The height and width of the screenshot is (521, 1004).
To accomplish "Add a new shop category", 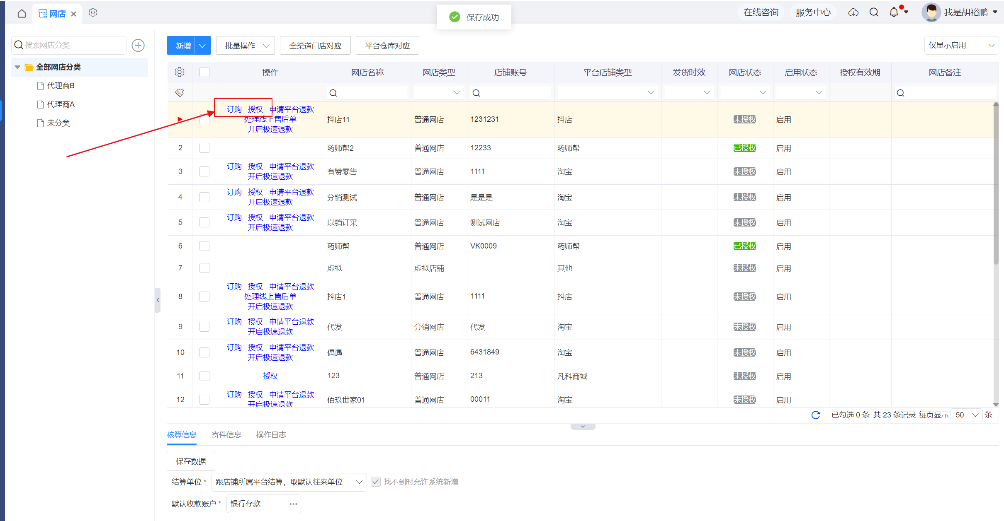I will [x=138, y=45].
